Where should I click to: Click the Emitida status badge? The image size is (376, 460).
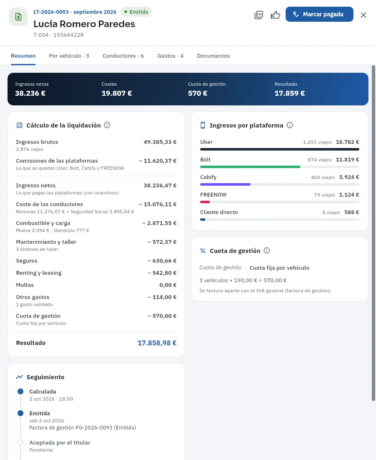pyautogui.click(x=136, y=12)
